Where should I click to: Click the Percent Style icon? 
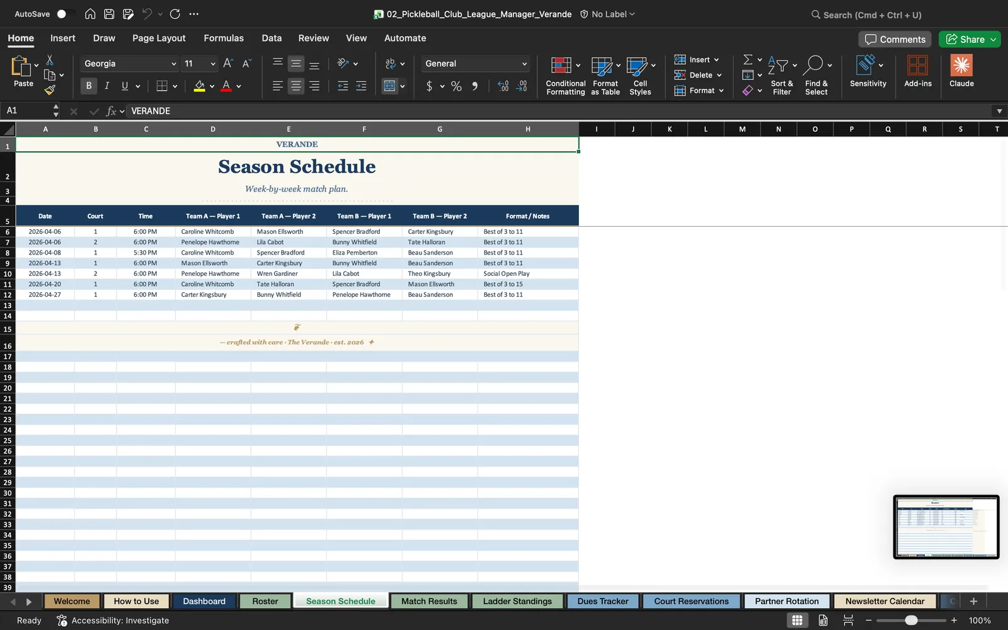pyautogui.click(x=456, y=86)
